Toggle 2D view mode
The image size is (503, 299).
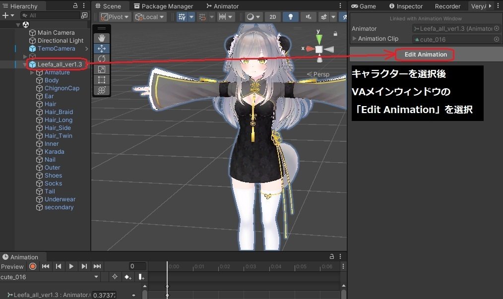click(273, 17)
